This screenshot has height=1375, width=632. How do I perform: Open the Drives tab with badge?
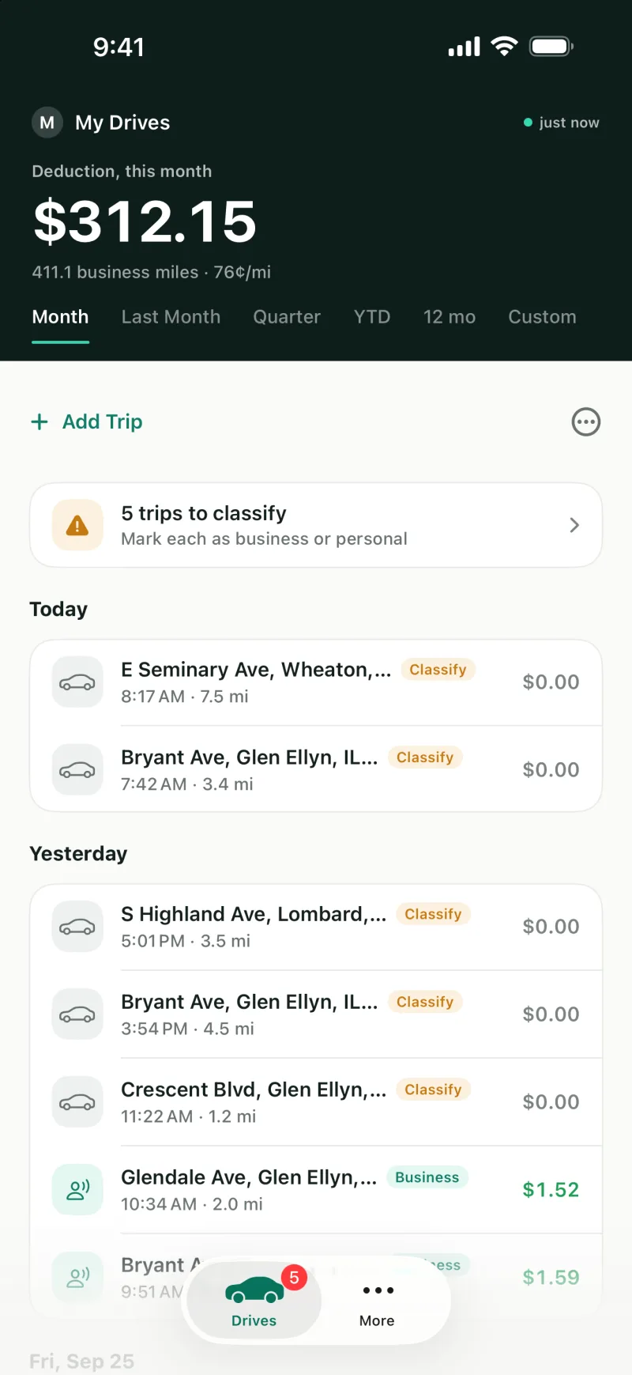[254, 1300]
